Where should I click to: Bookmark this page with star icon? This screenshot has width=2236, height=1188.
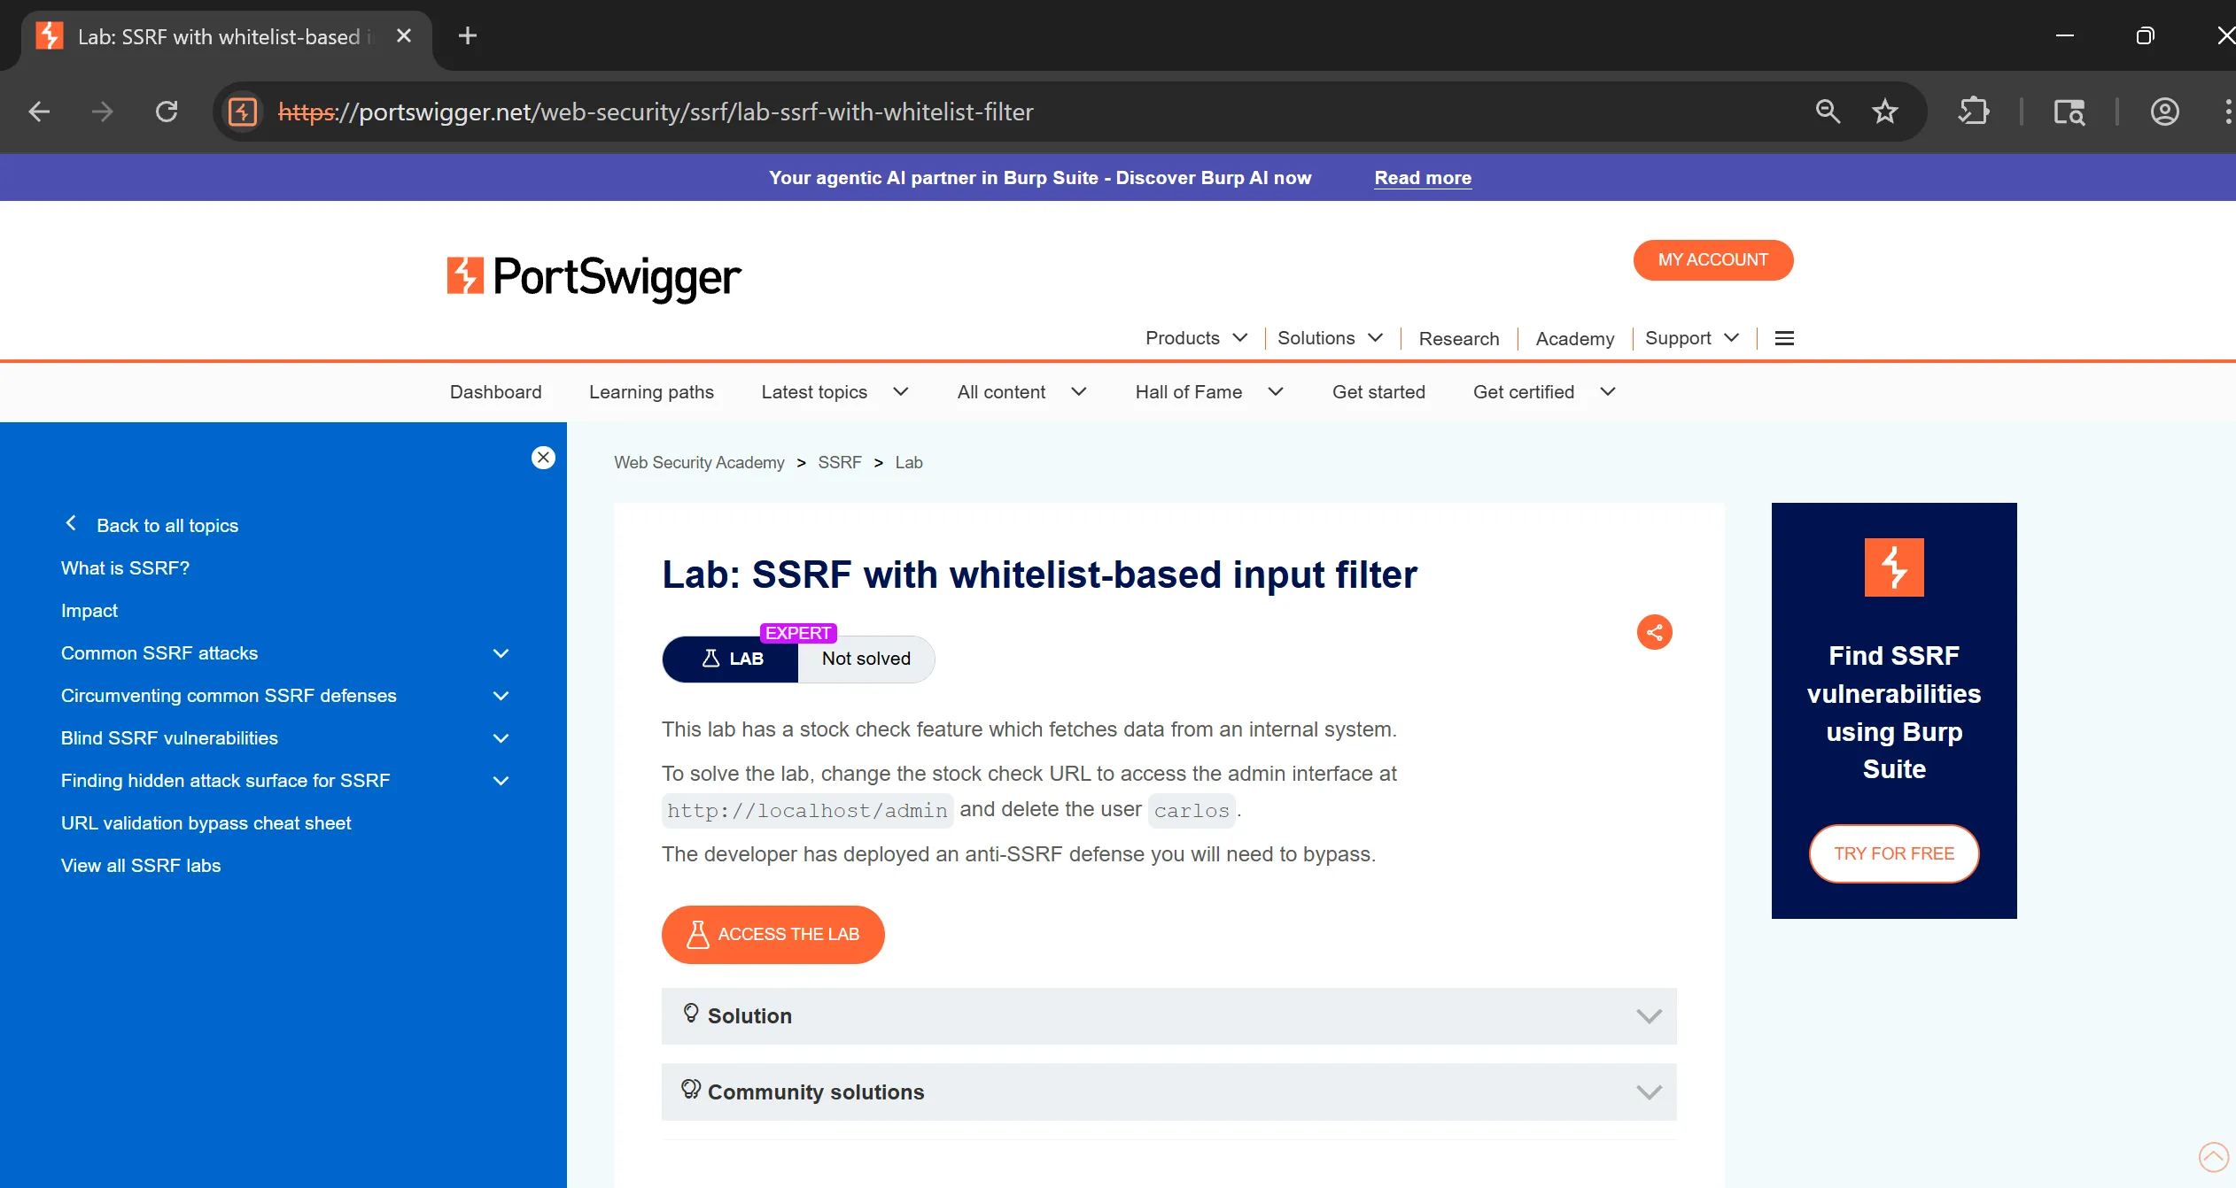(1884, 112)
